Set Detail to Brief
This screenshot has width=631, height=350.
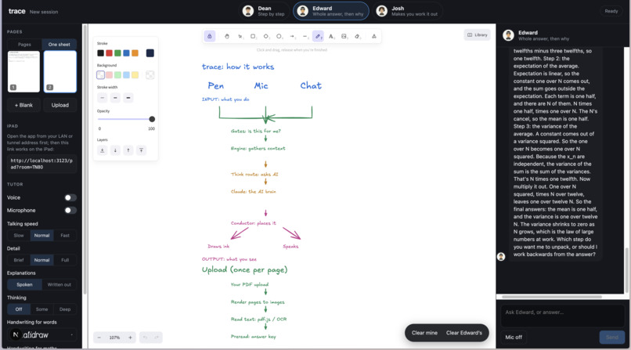(19, 260)
